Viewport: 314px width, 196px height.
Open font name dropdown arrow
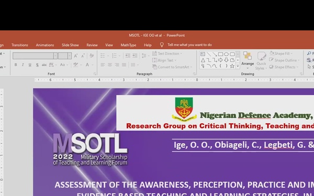click(55, 56)
